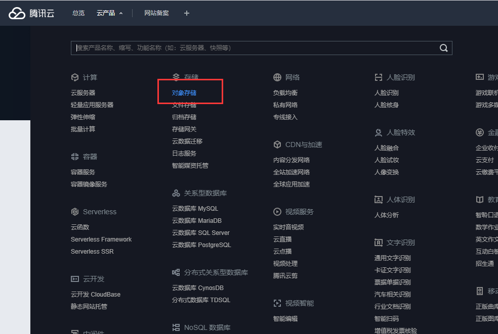Screen dimensions: 498x334
Task: Open 弹性伸缩 product
Action: click(x=83, y=117)
